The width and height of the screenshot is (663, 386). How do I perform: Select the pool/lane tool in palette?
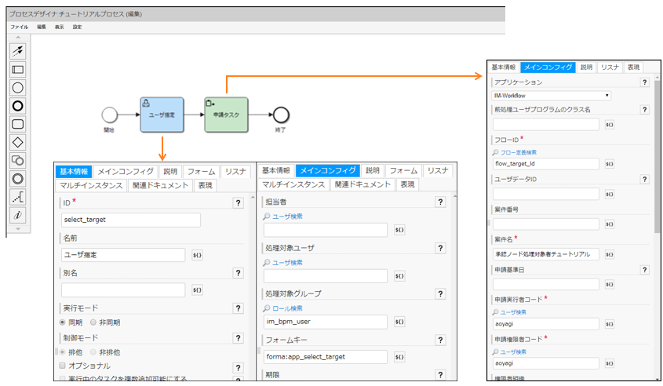click(18, 69)
